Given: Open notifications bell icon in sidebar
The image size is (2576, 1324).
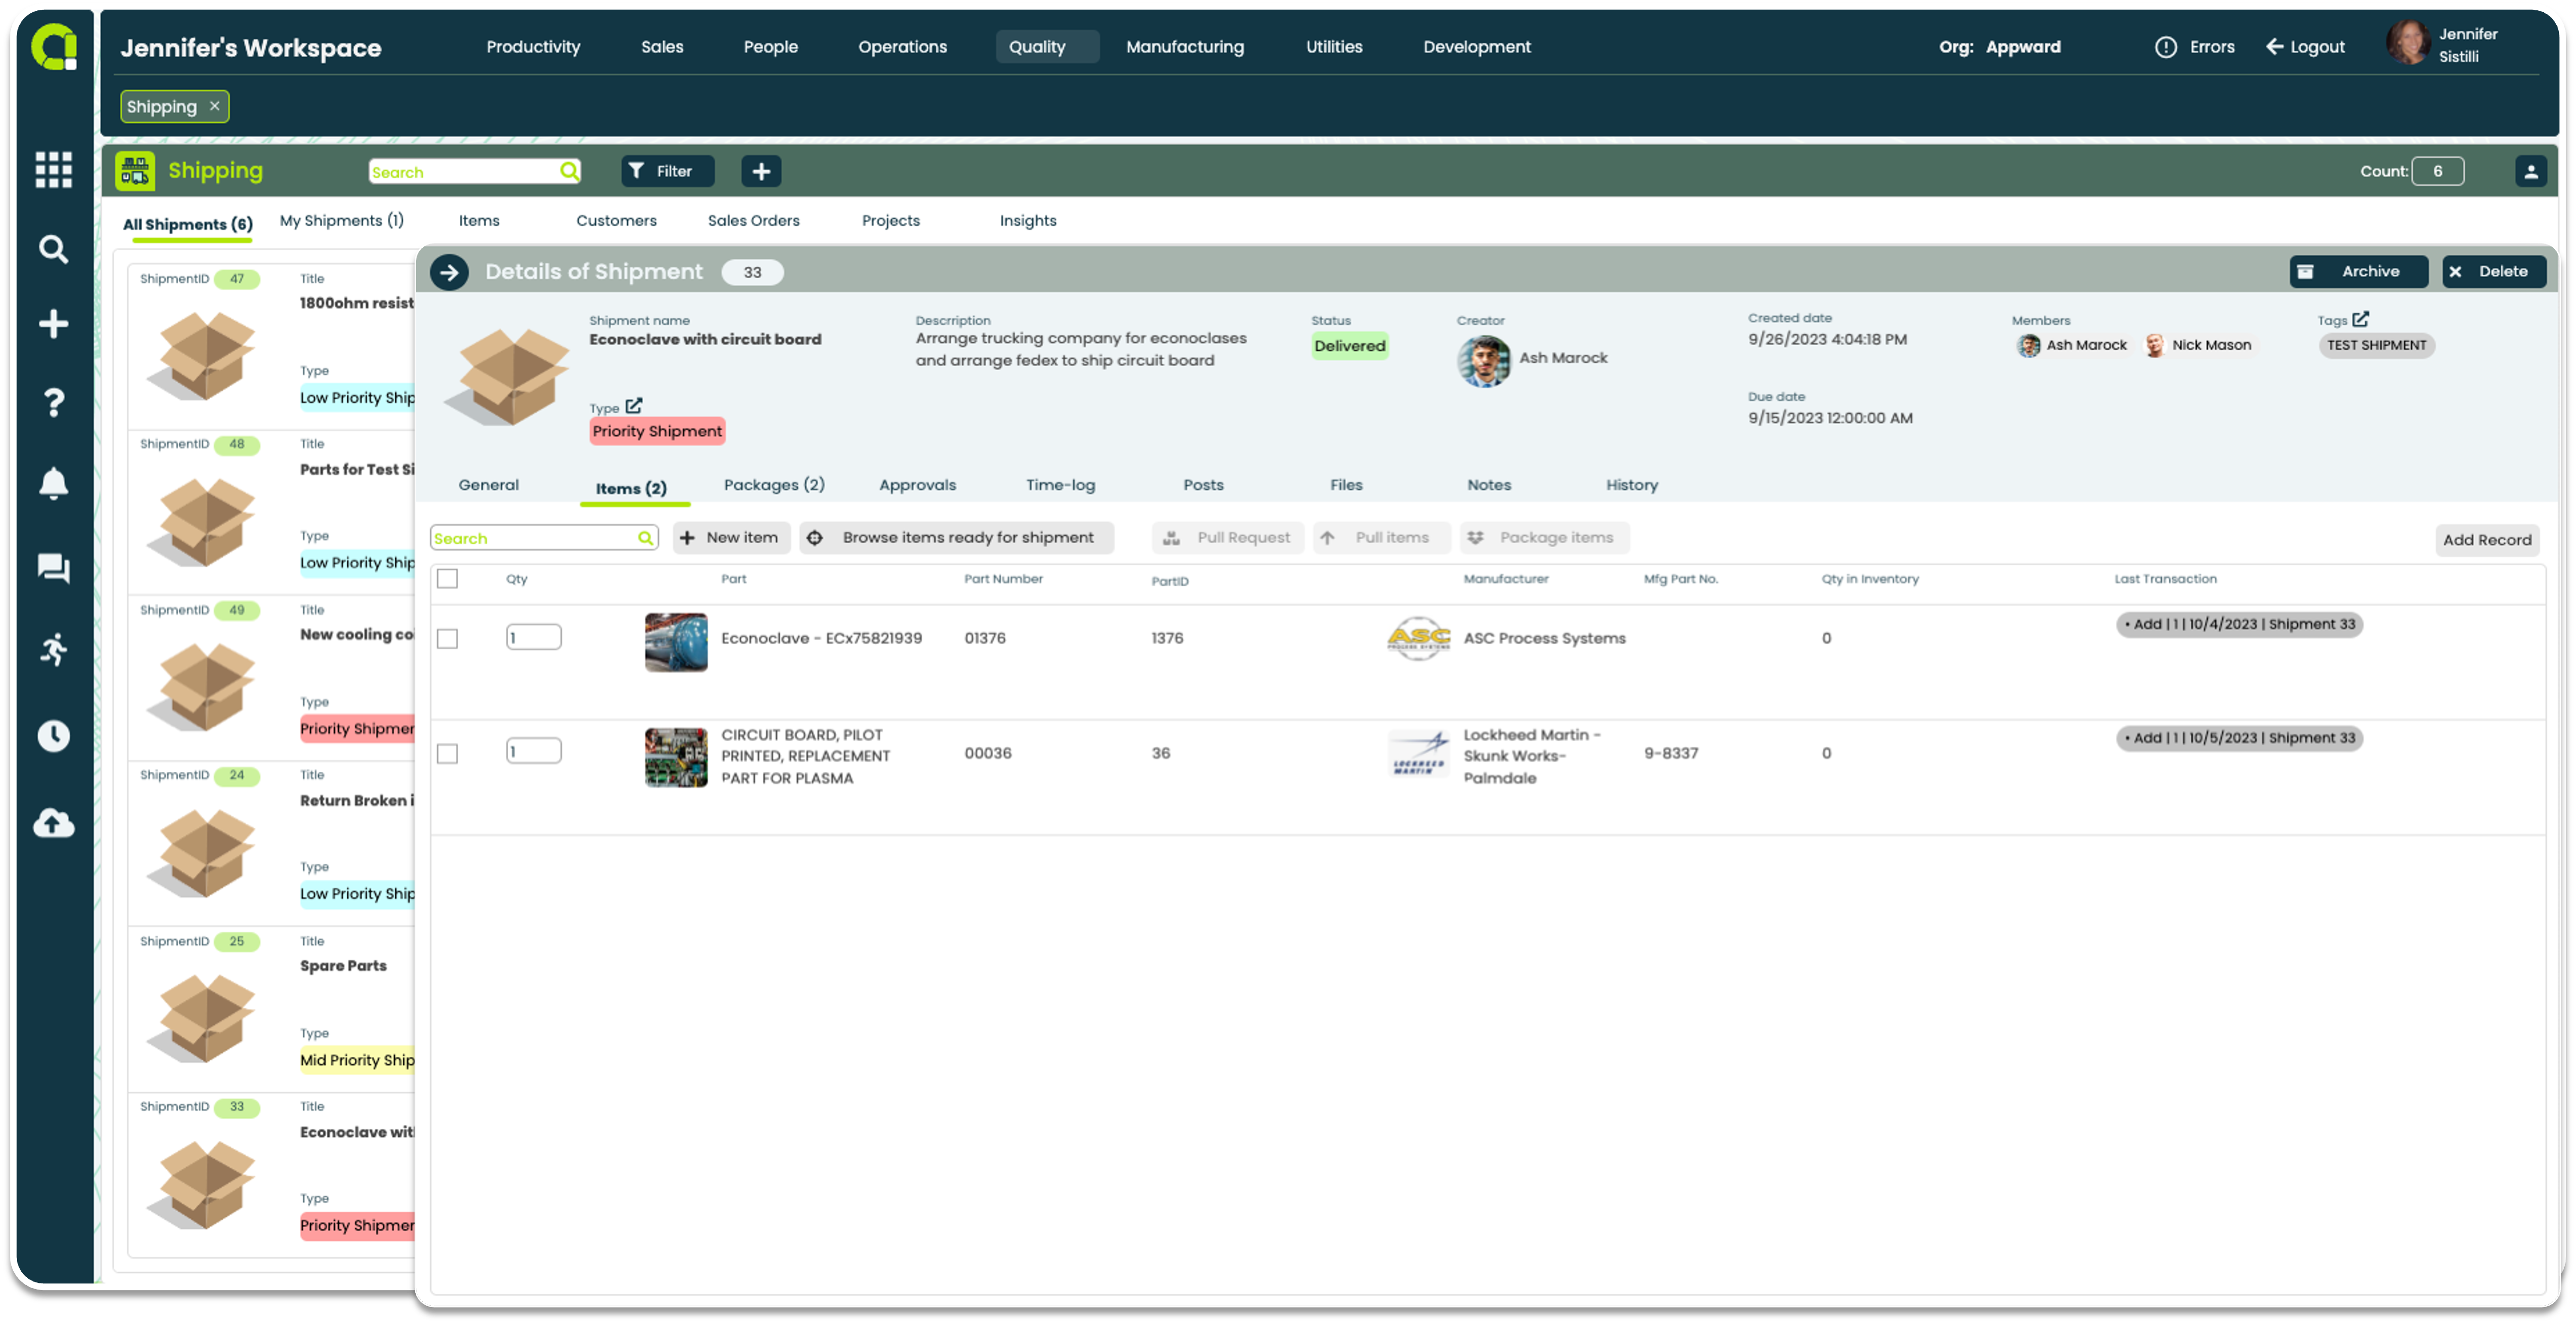Looking at the screenshot, I should 53,484.
